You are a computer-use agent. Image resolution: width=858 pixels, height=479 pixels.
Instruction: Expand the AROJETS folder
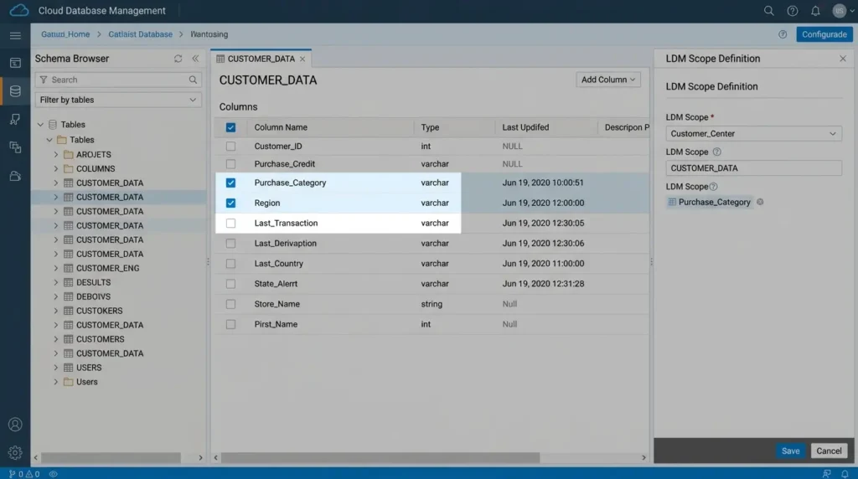click(56, 155)
